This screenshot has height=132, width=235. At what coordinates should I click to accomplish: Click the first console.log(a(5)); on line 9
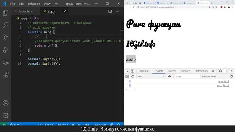coord(44,59)
